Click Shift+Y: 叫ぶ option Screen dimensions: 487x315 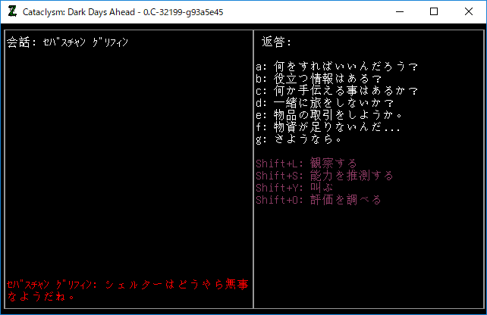(x=294, y=187)
